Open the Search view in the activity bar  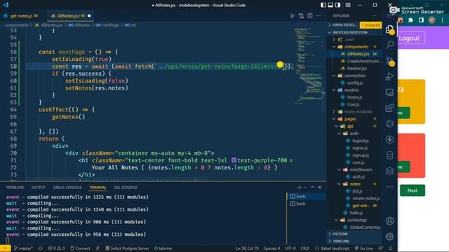(x=390, y=45)
